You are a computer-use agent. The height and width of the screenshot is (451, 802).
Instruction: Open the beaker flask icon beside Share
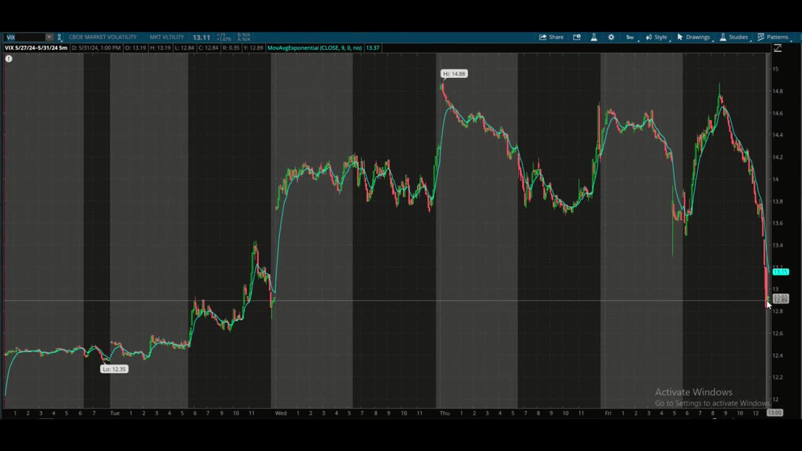coord(594,37)
